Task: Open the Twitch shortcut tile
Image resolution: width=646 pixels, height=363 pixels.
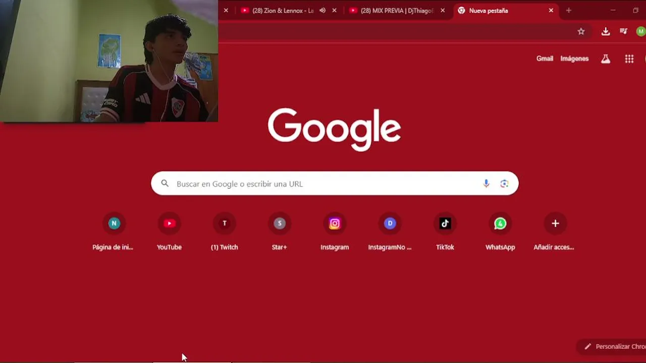Action: point(225,232)
